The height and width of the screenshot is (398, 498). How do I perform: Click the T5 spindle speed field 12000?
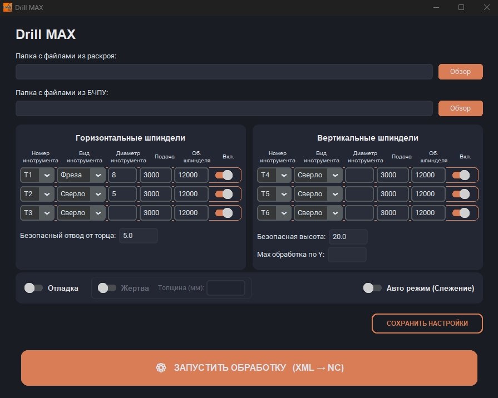coord(428,194)
